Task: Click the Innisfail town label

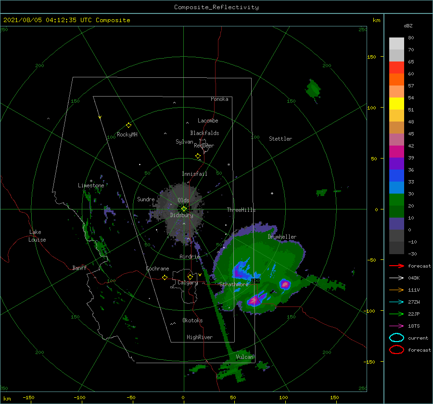Action: click(x=194, y=174)
